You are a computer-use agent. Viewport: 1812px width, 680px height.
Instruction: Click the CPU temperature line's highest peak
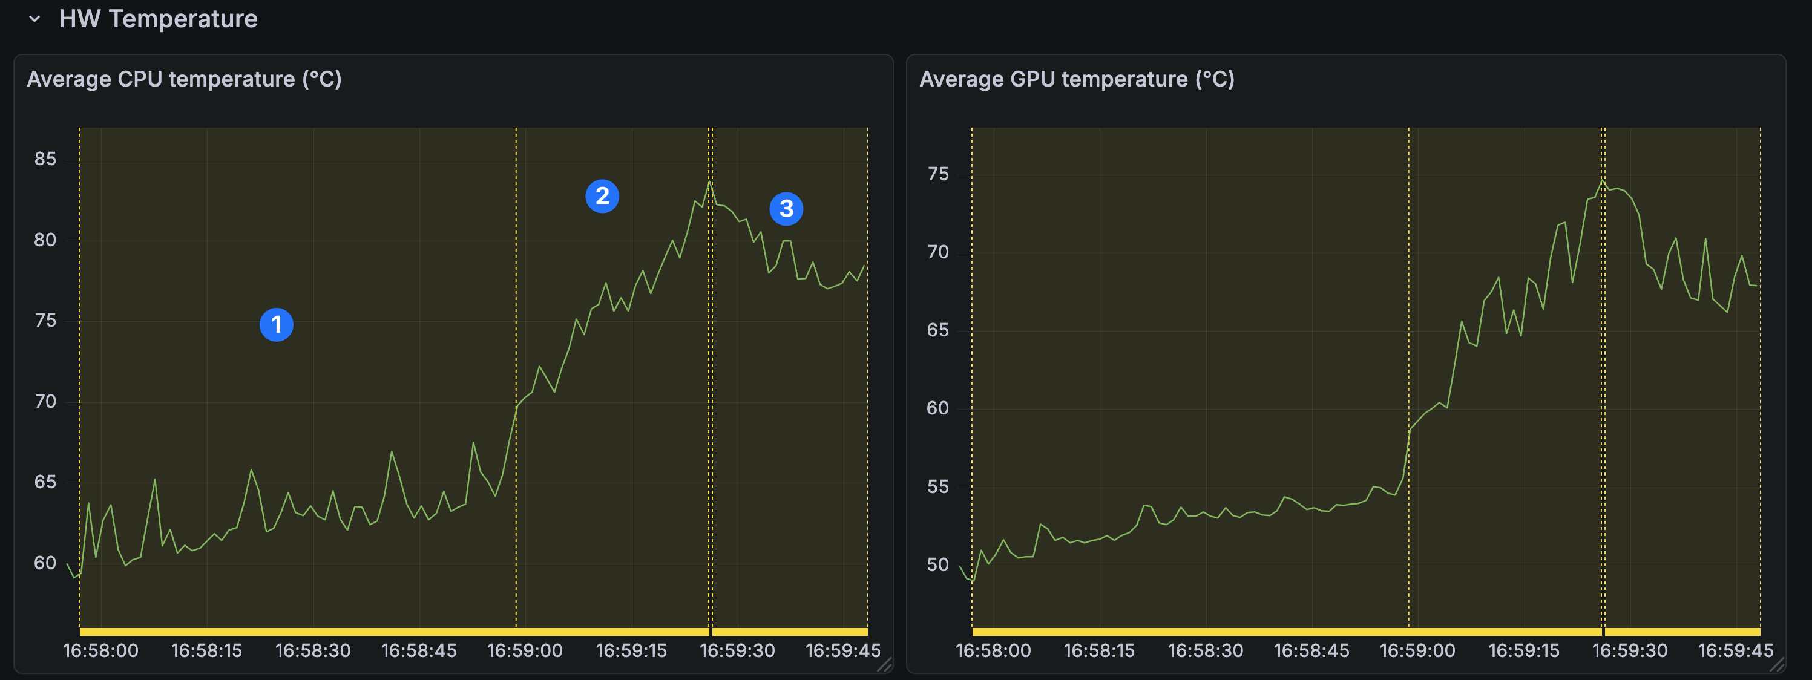click(710, 182)
